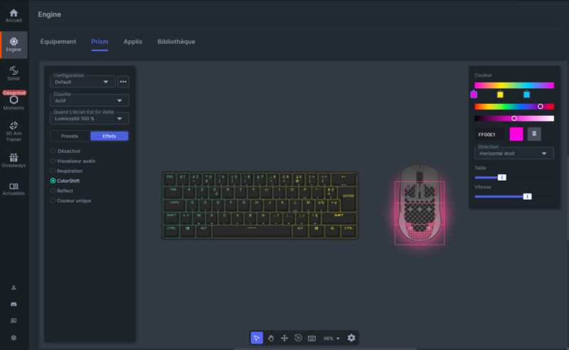This screenshot has height=350, width=569.
Task: Launch 3D Aim Trainer from sidebar
Action: point(14,132)
